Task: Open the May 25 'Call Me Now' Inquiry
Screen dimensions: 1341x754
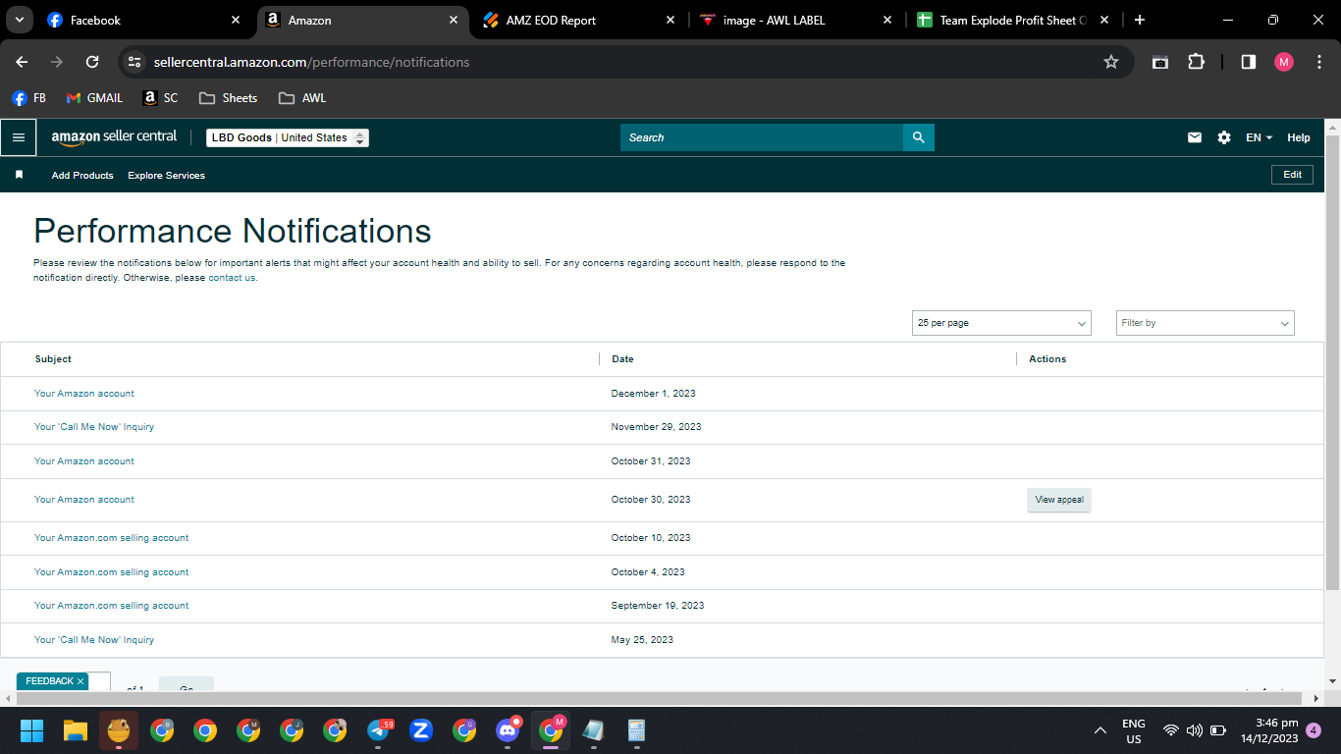Action: [x=94, y=640]
